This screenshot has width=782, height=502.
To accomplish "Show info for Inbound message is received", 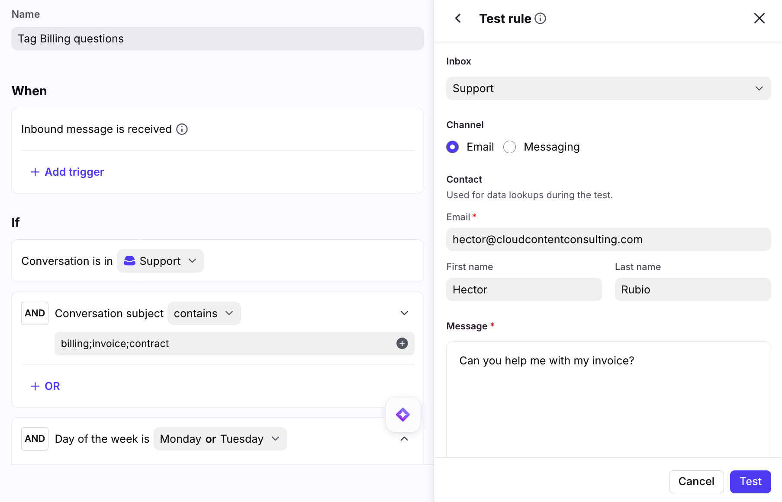I will (182, 129).
